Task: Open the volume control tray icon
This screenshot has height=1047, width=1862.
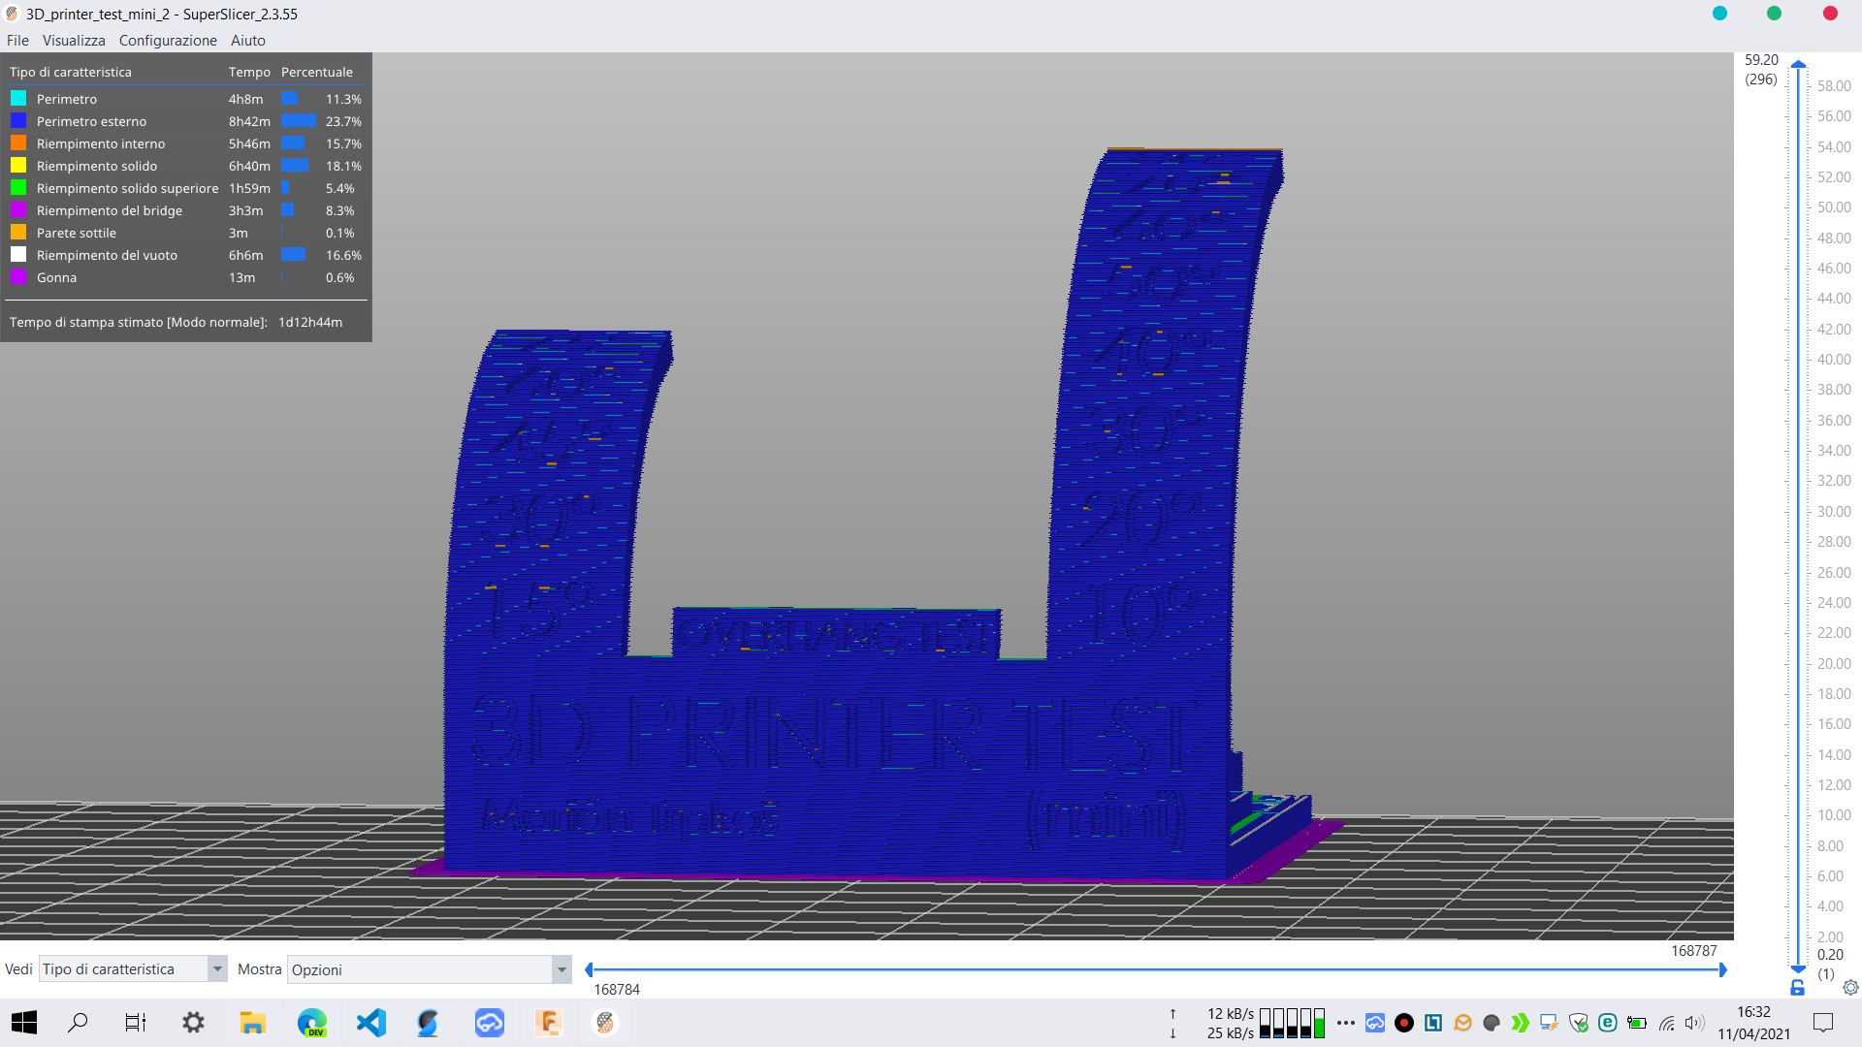Action: tap(1694, 1023)
